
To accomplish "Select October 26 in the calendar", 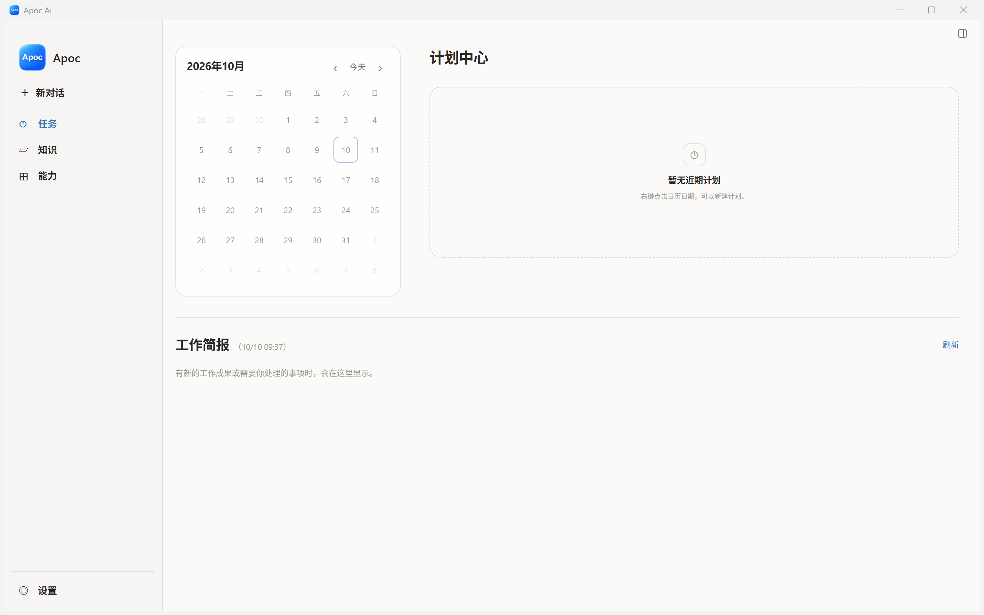I will (201, 241).
